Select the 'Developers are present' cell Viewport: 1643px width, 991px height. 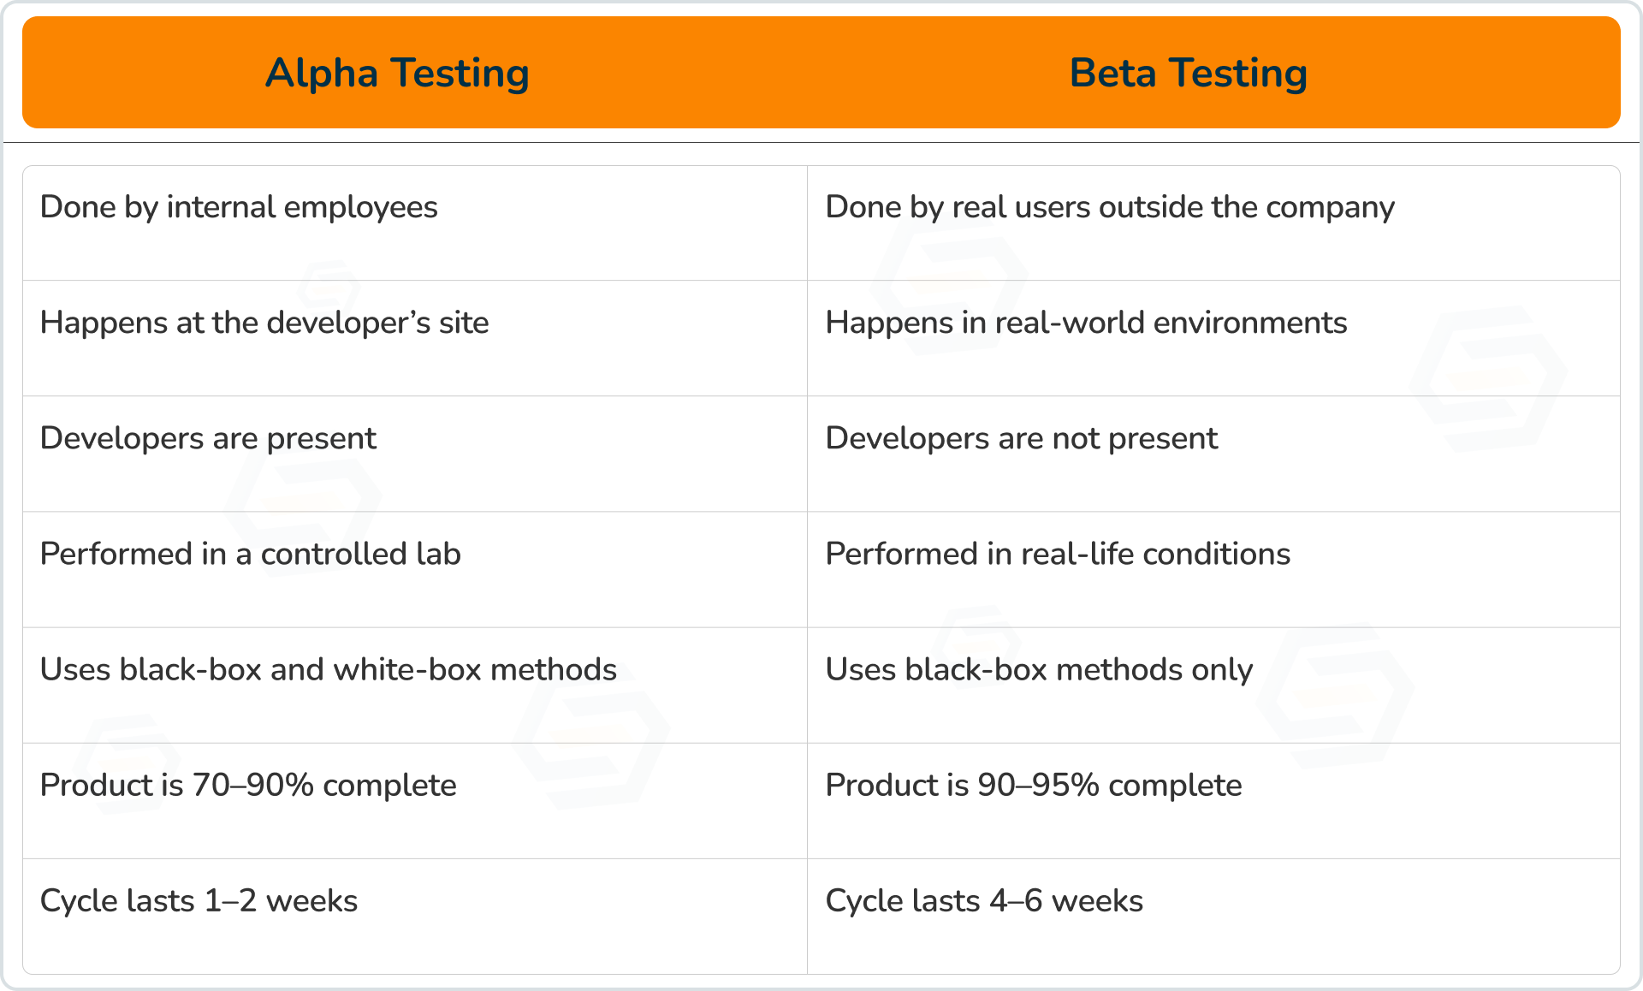(208, 438)
